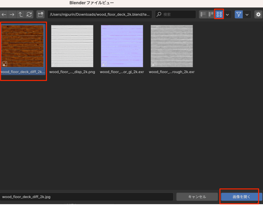Toggle the file filter funnel button
The width and height of the screenshot is (263, 211).
(x=239, y=15)
